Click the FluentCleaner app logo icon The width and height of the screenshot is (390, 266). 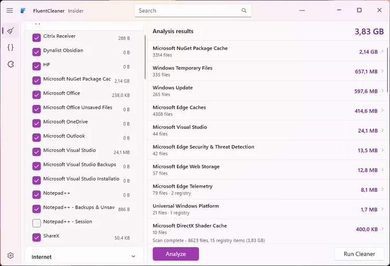pos(23,10)
